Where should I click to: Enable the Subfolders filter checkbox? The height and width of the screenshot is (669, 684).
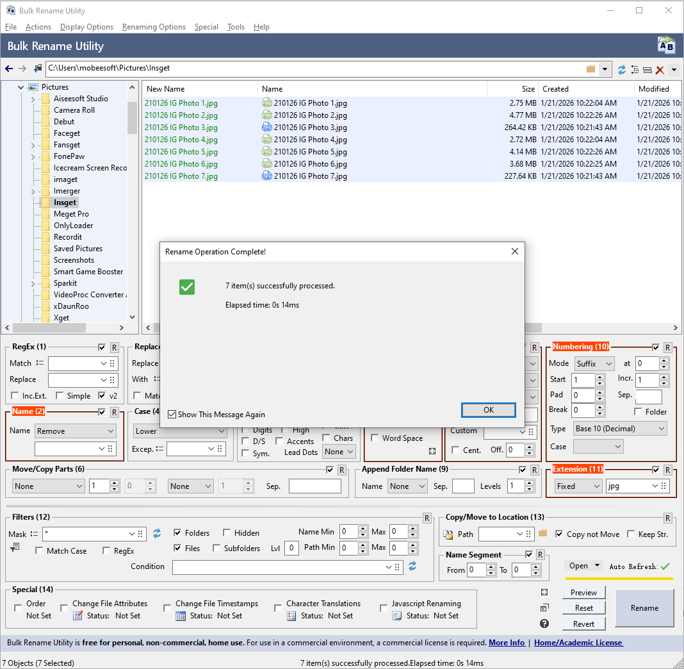216,549
